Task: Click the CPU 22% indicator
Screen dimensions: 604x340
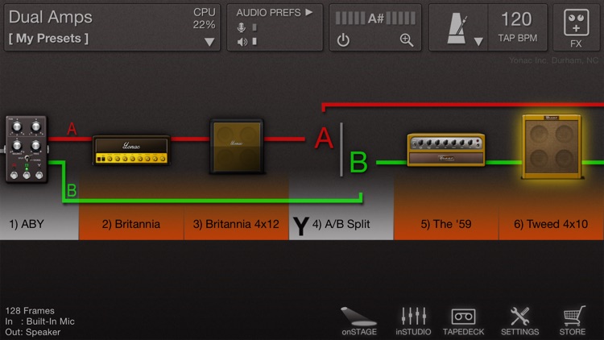Action: point(205,19)
